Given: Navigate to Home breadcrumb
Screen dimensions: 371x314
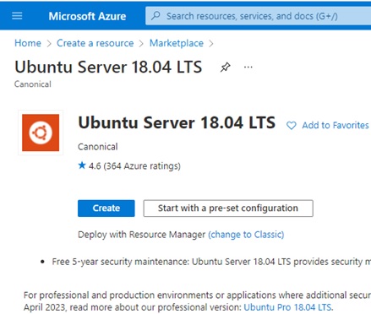Looking at the screenshot, I should coord(28,43).
